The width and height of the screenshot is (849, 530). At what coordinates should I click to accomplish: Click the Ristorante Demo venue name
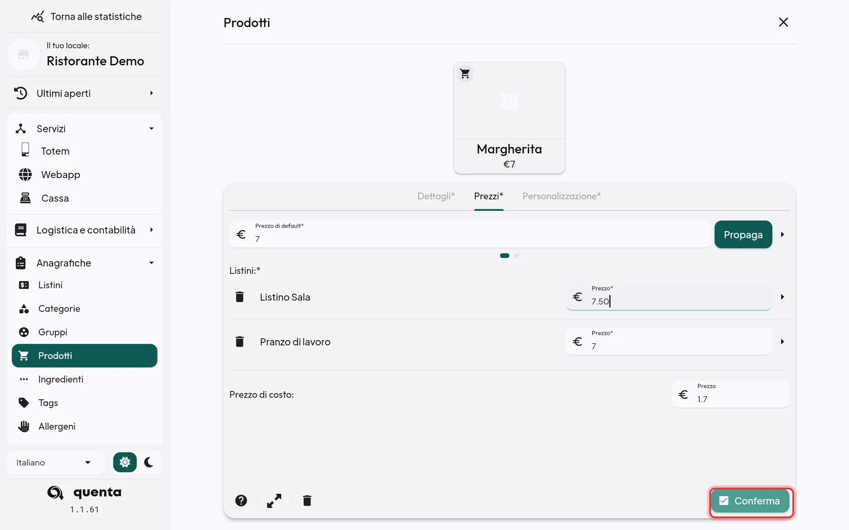(x=96, y=61)
